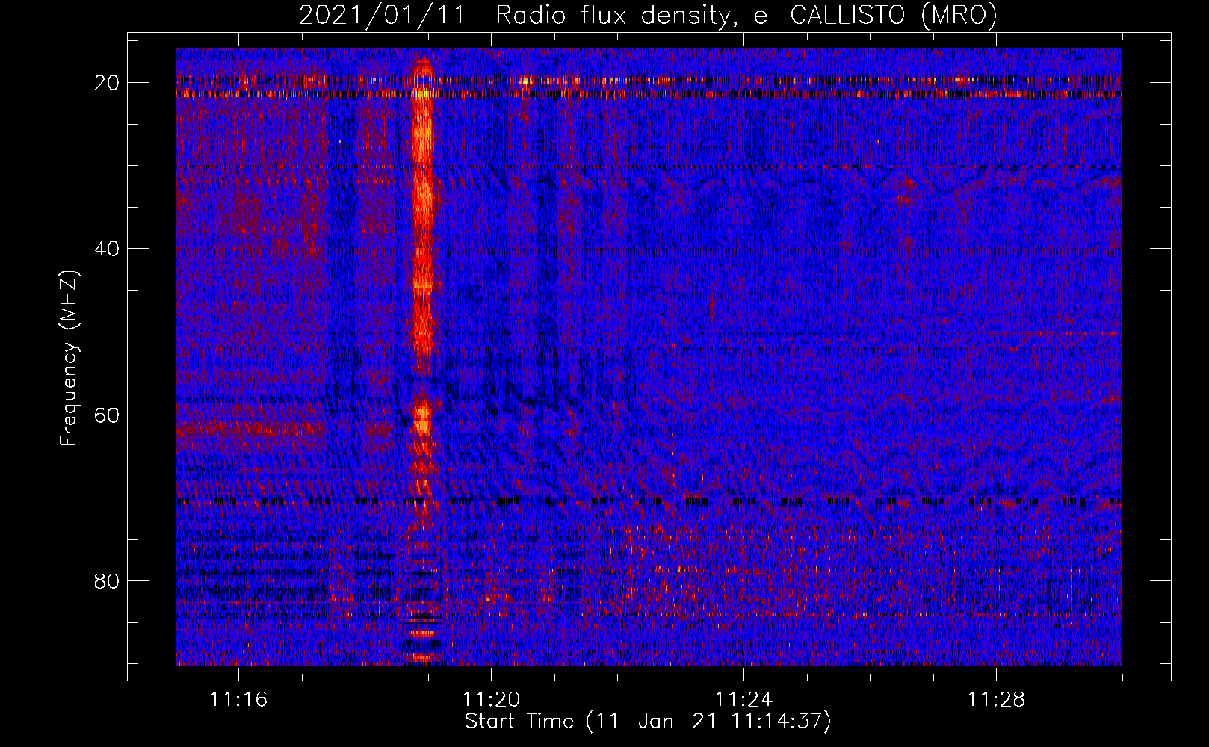Click the "Start Time (11-Jan-21 11:14:37)" label

[648, 722]
